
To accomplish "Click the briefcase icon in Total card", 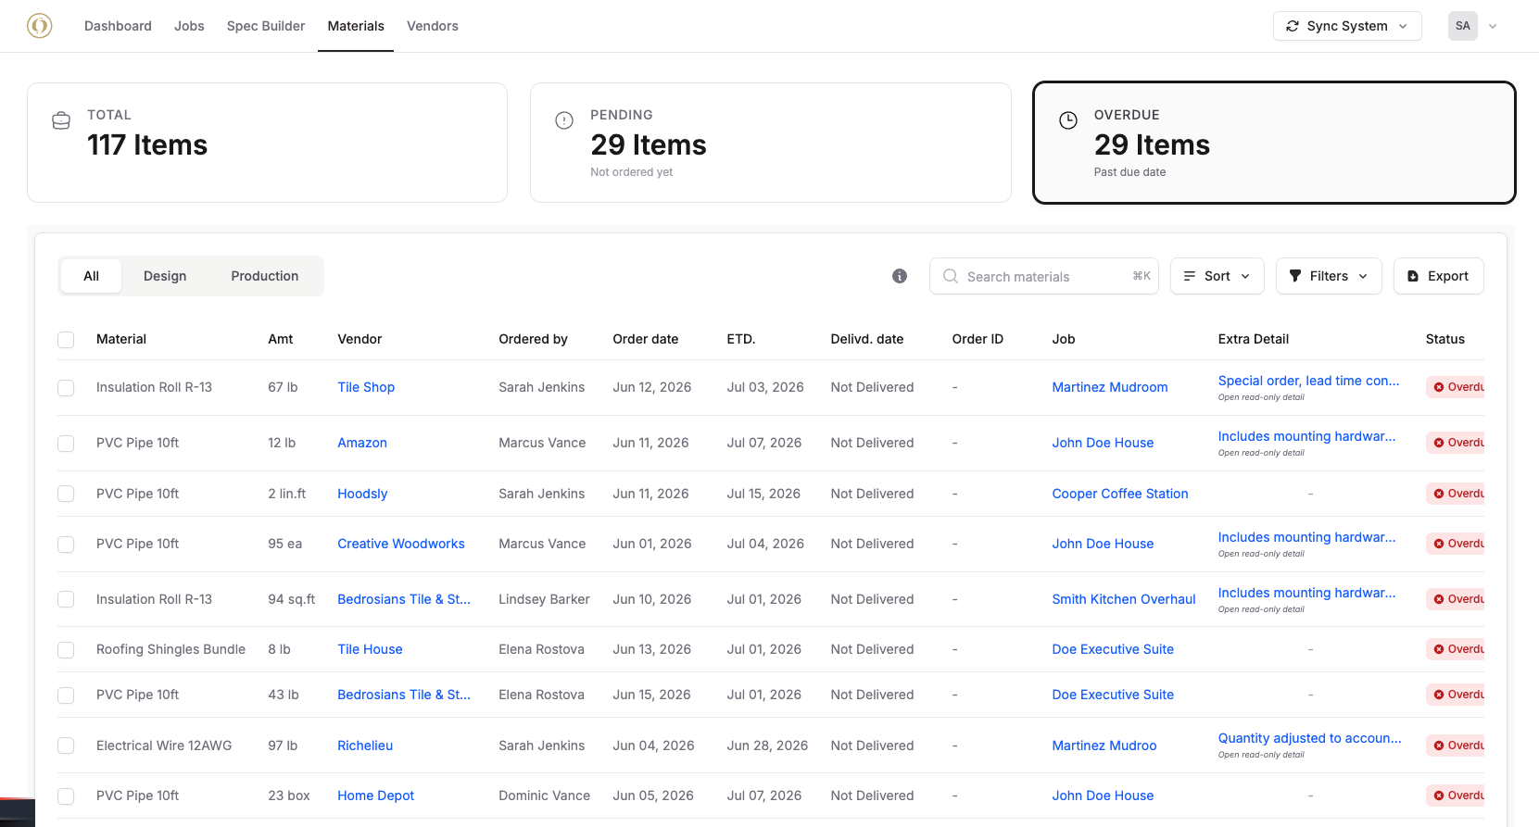I will [61, 120].
